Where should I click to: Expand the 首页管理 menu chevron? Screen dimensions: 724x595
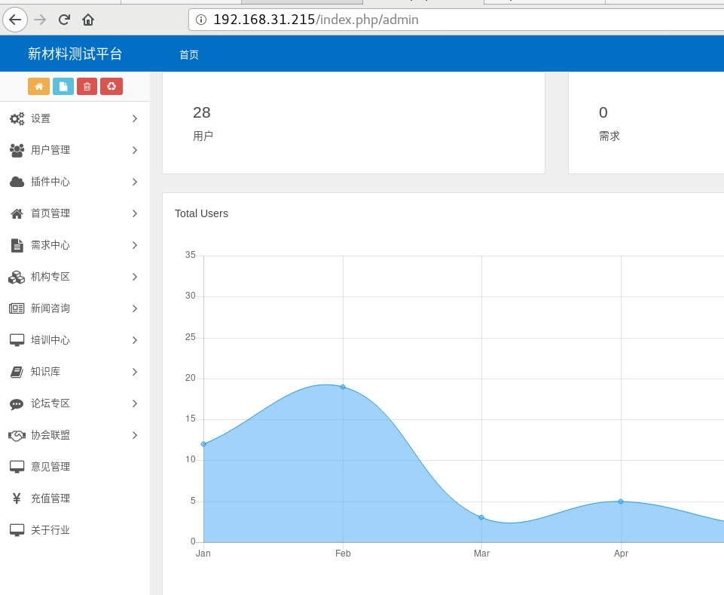pos(135,213)
